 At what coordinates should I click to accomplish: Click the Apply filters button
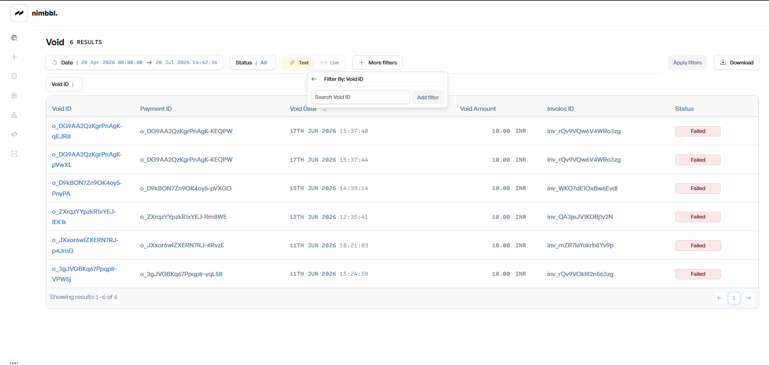(687, 62)
